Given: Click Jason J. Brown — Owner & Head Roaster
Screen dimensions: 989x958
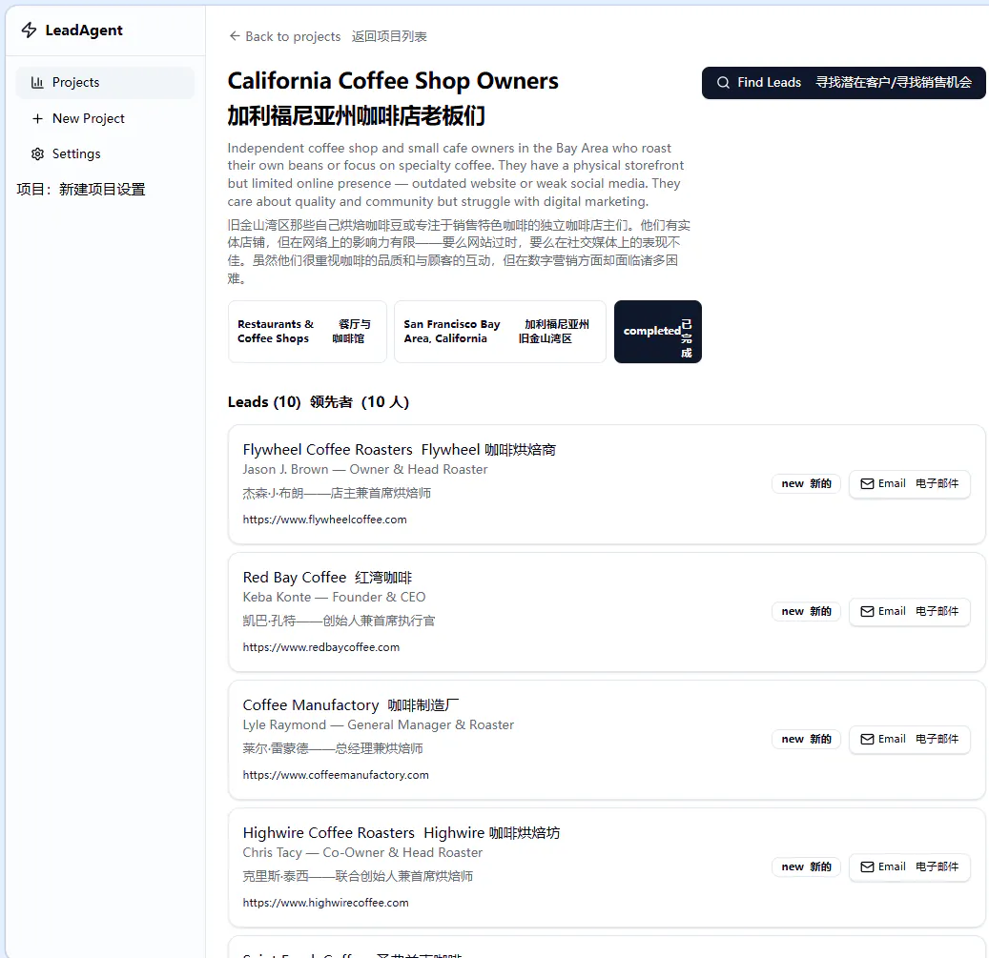Looking at the screenshot, I should click(365, 470).
